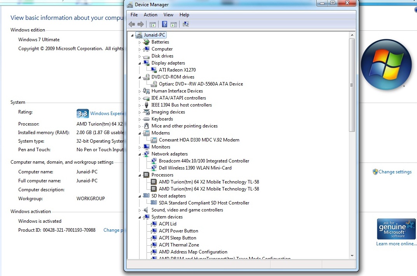Click the device tree scrollbar down arrow
Image resolution: width=417 pixels, height=276 pixels.
point(352,255)
